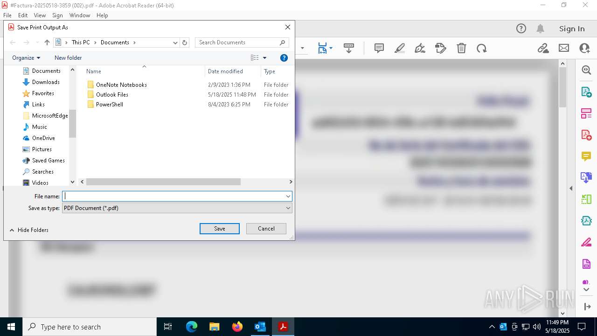Open the request e-signatures tool icon
This screenshot has width=597, height=336.
coord(441,48)
